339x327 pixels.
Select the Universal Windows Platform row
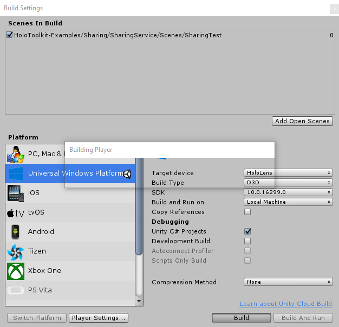coord(70,173)
